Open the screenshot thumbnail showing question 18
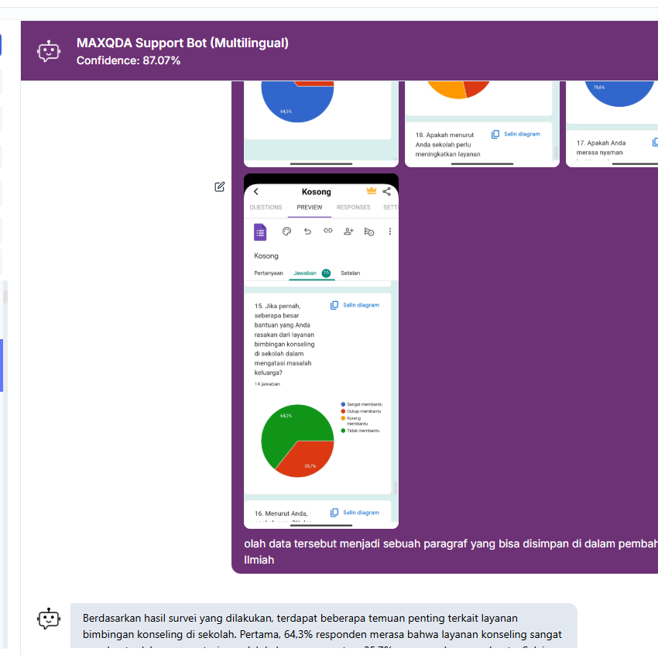This screenshot has width=658, height=655. click(x=482, y=124)
